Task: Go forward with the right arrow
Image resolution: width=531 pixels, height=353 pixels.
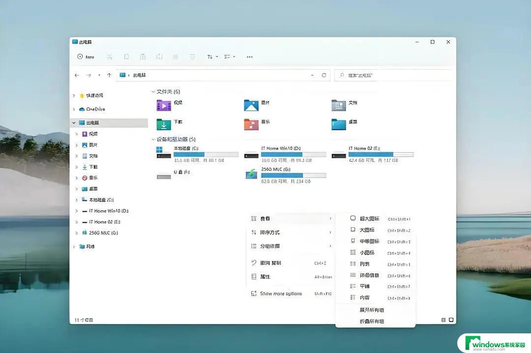Action: 88,75
